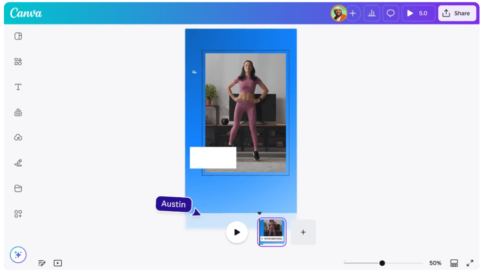Click the zoom slider handle
Screen dimensions: 482x273
coord(382,263)
